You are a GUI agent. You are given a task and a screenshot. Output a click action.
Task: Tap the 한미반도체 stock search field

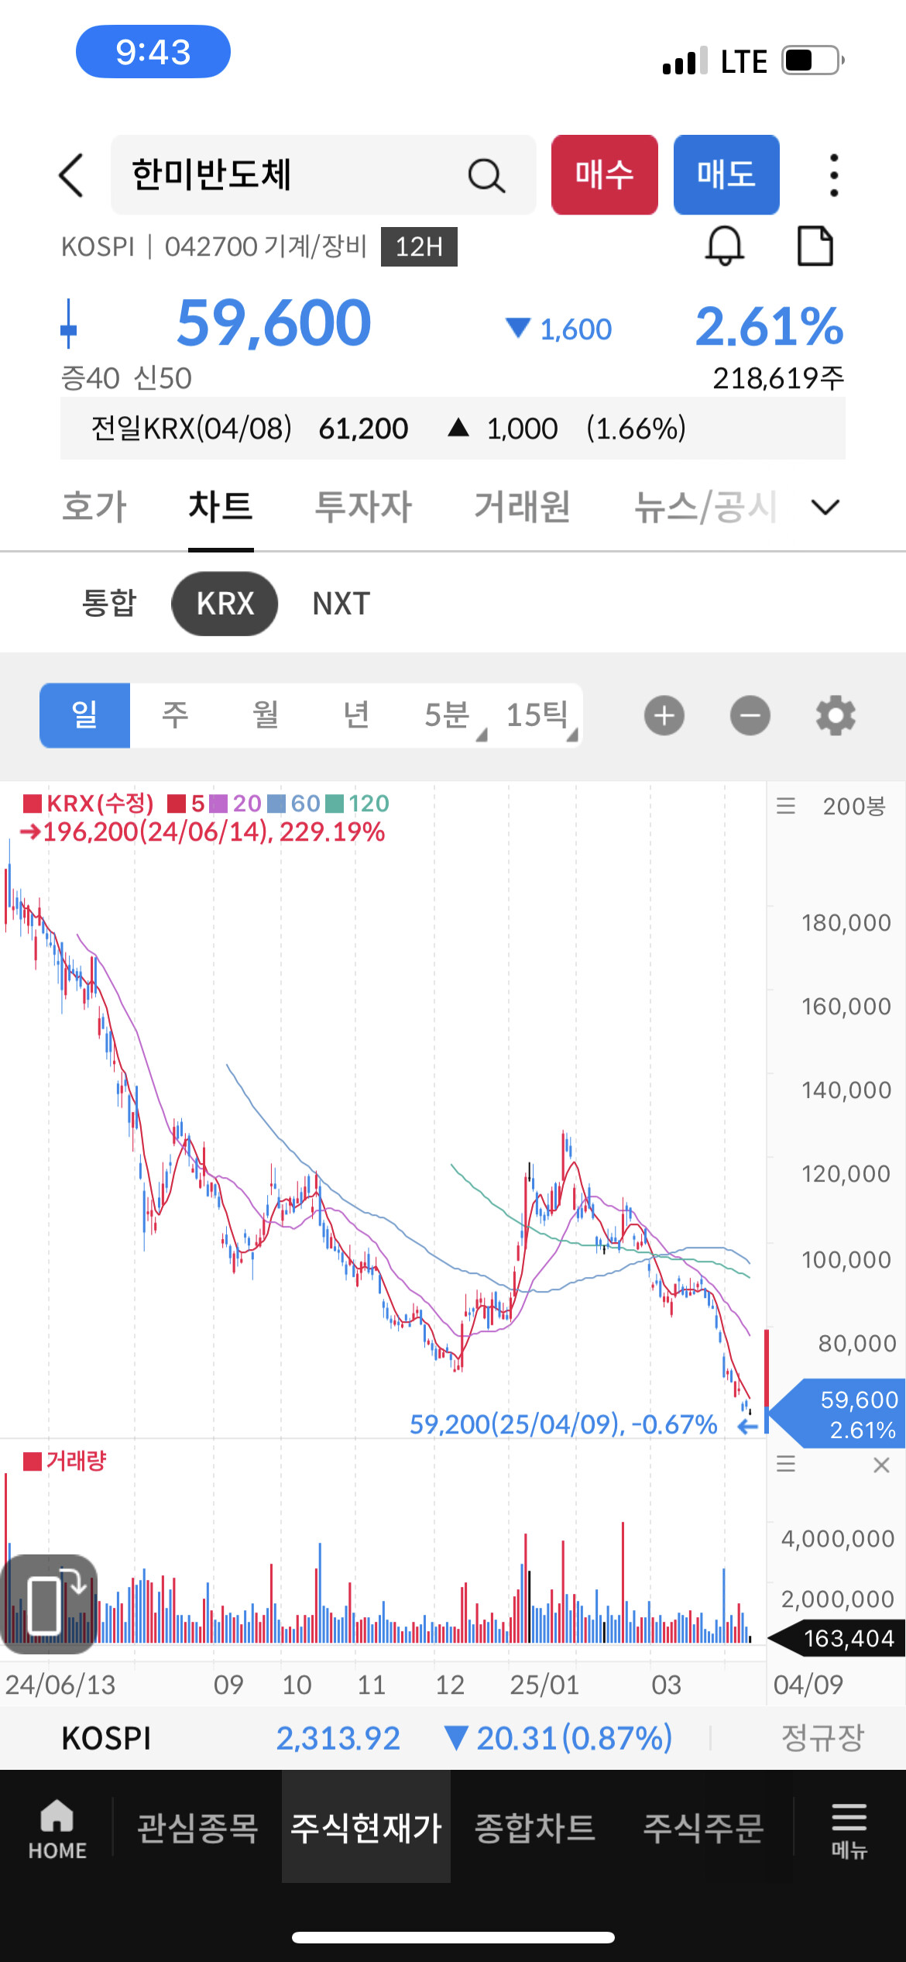pos(294,175)
